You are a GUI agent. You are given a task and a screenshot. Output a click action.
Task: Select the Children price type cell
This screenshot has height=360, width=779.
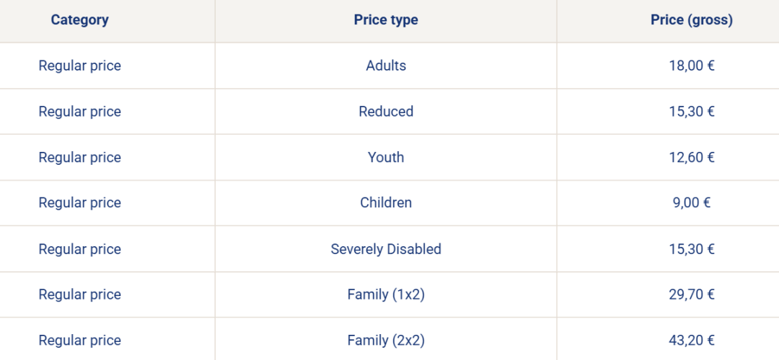point(386,203)
